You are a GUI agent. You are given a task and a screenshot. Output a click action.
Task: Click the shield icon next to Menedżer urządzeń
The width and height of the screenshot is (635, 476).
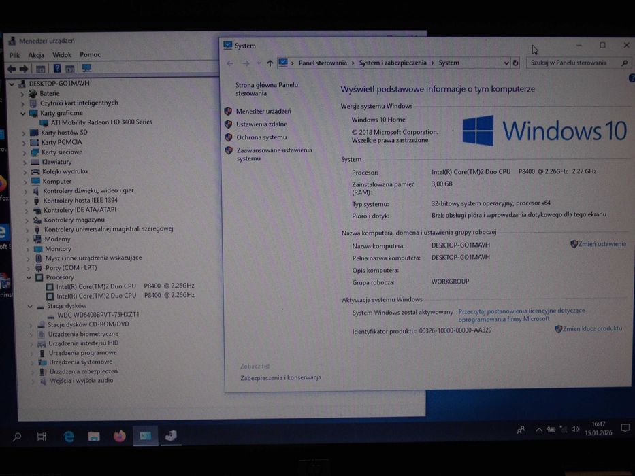point(228,112)
